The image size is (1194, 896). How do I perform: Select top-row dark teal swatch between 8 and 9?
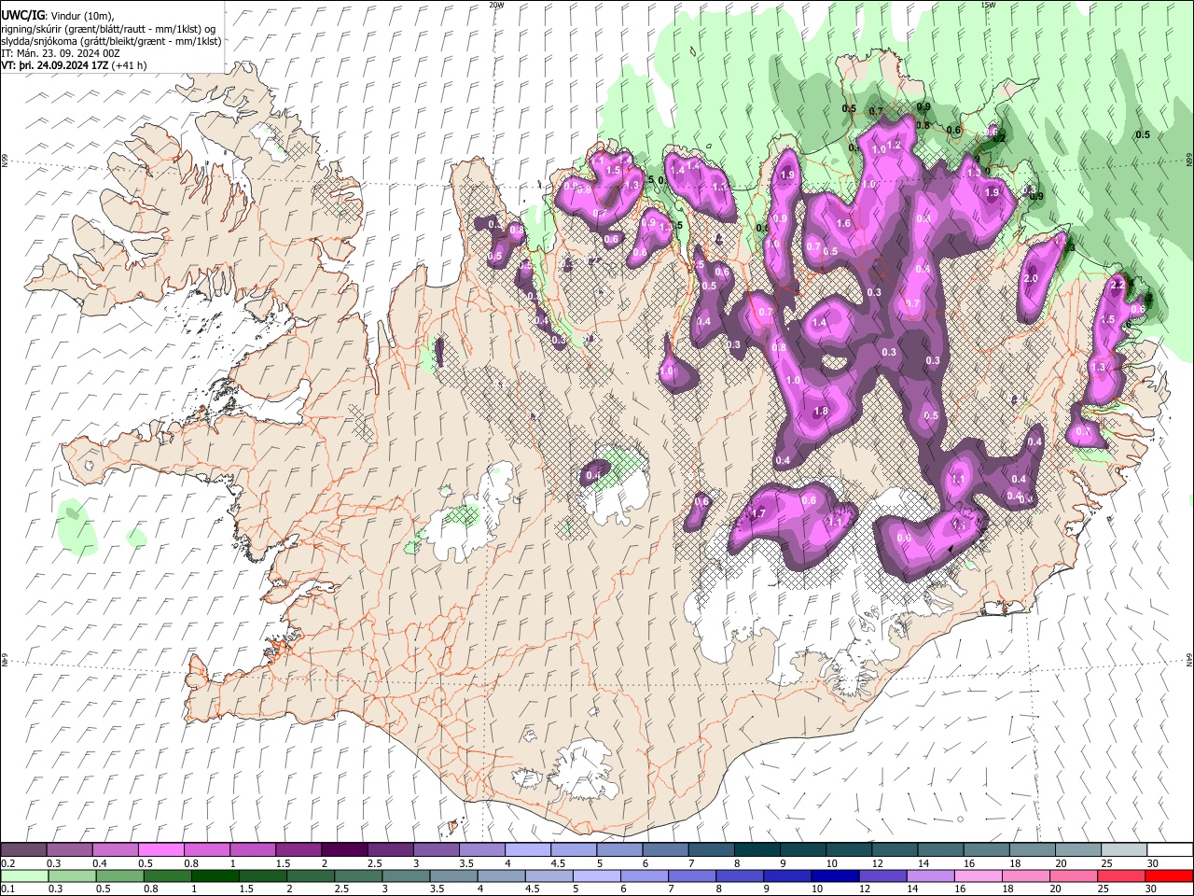click(757, 850)
